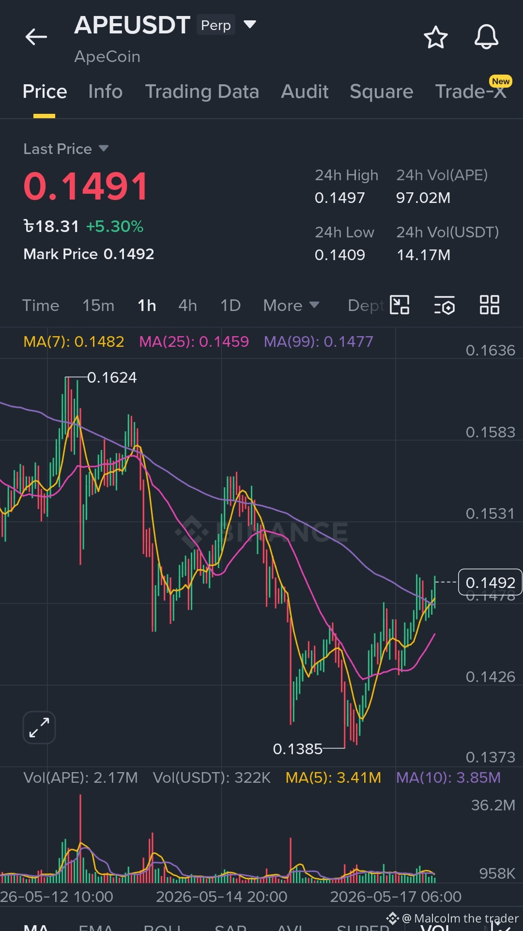Select the 4h chart interval
The image size is (523, 931).
pos(187,306)
